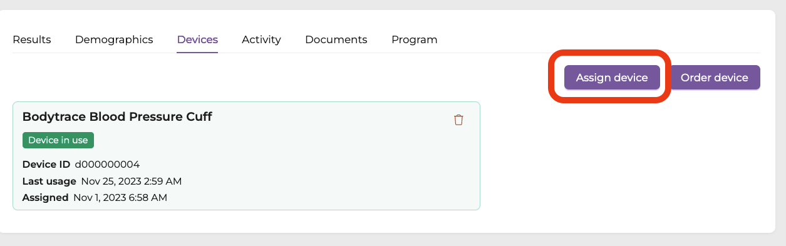Go to the Activity tab
Image resolution: width=786 pixels, height=246 pixels.
[x=261, y=39]
